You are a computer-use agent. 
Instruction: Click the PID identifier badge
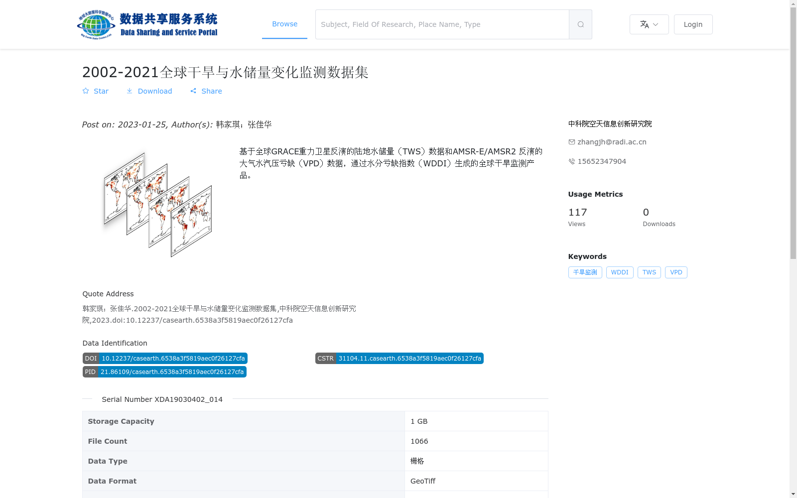click(164, 372)
